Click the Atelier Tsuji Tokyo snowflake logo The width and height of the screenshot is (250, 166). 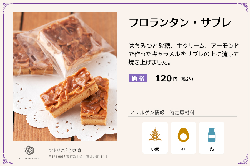click(30, 151)
